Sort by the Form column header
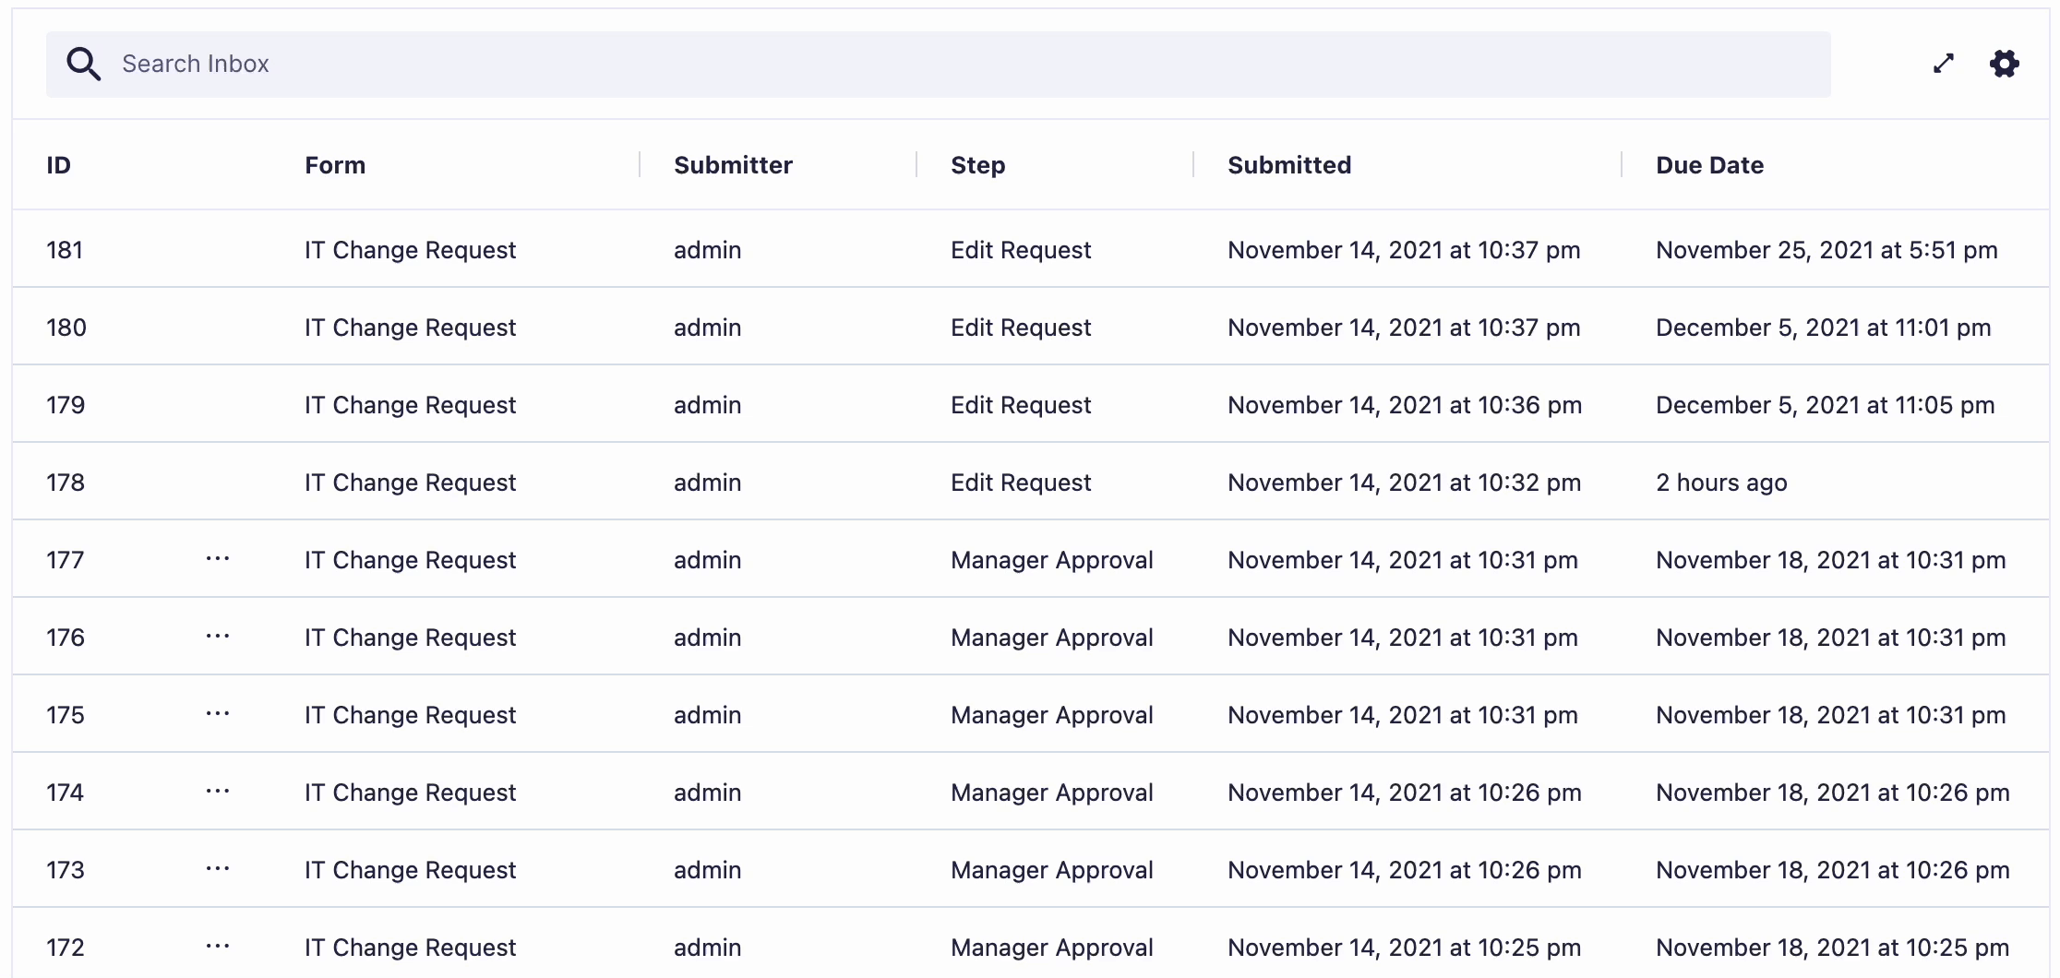2060x978 pixels. [x=335, y=165]
